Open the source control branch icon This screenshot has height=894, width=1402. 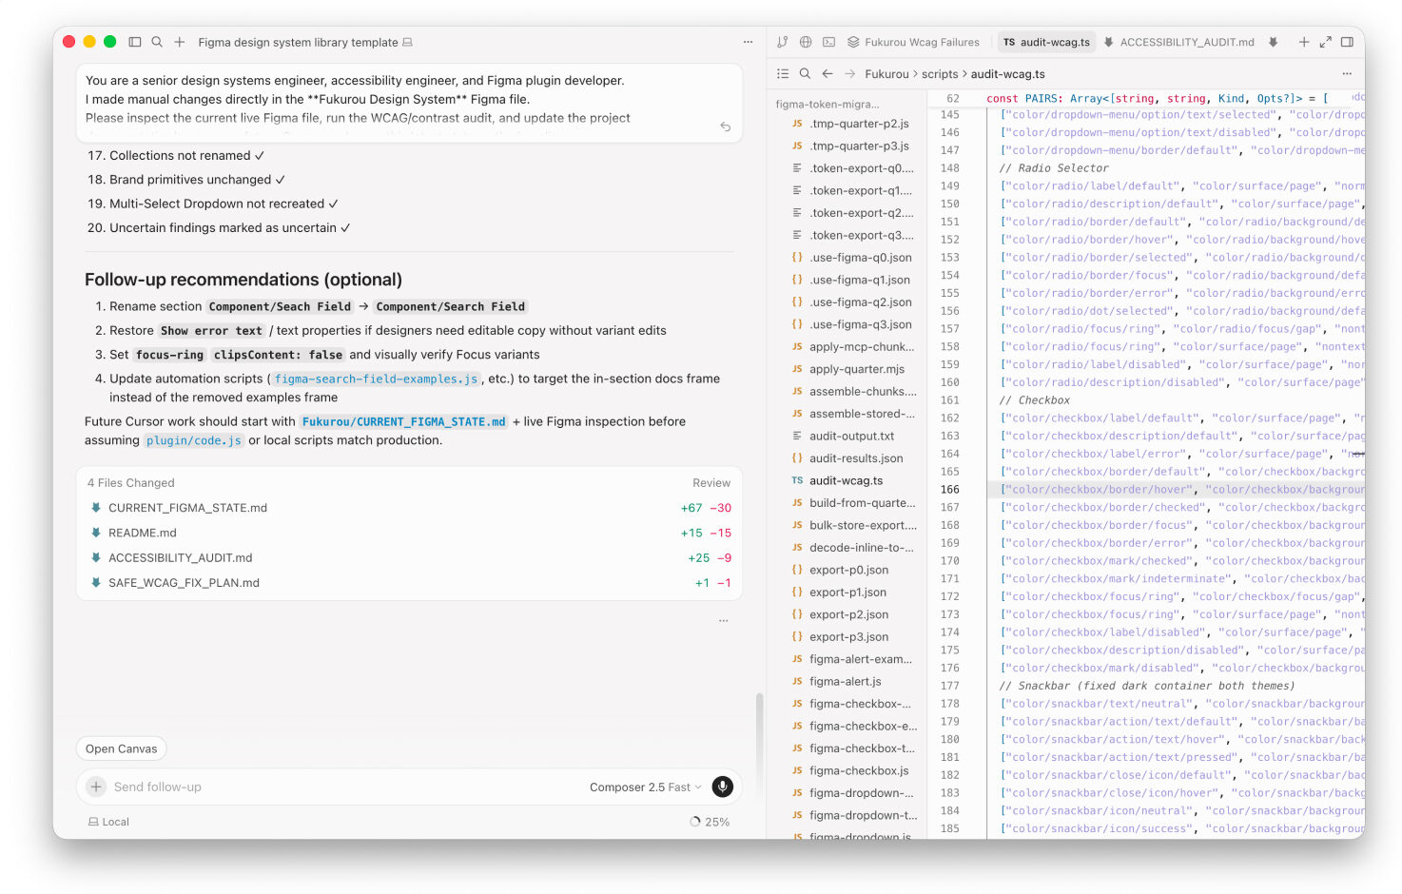pos(782,42)
